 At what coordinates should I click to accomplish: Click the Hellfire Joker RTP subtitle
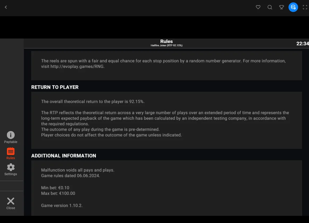166,45
